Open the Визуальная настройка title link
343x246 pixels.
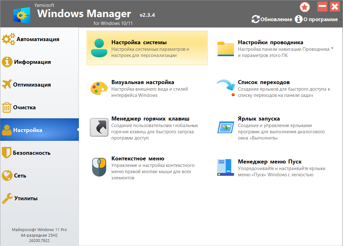pyautogui.click(x=143, y=82)
